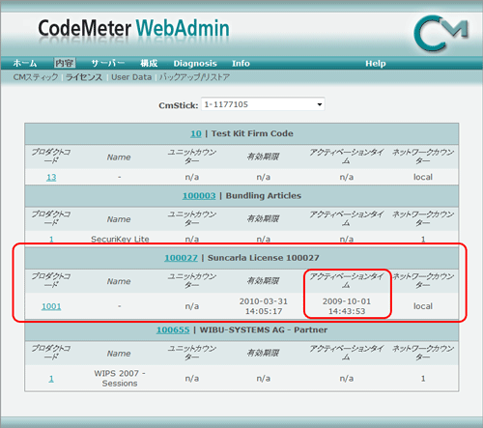Viewport: 483px width, 428px height.
Task: Open the ホーム menu item
Action: [25, 63]
